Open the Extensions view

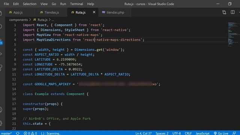tap(1, 67)
